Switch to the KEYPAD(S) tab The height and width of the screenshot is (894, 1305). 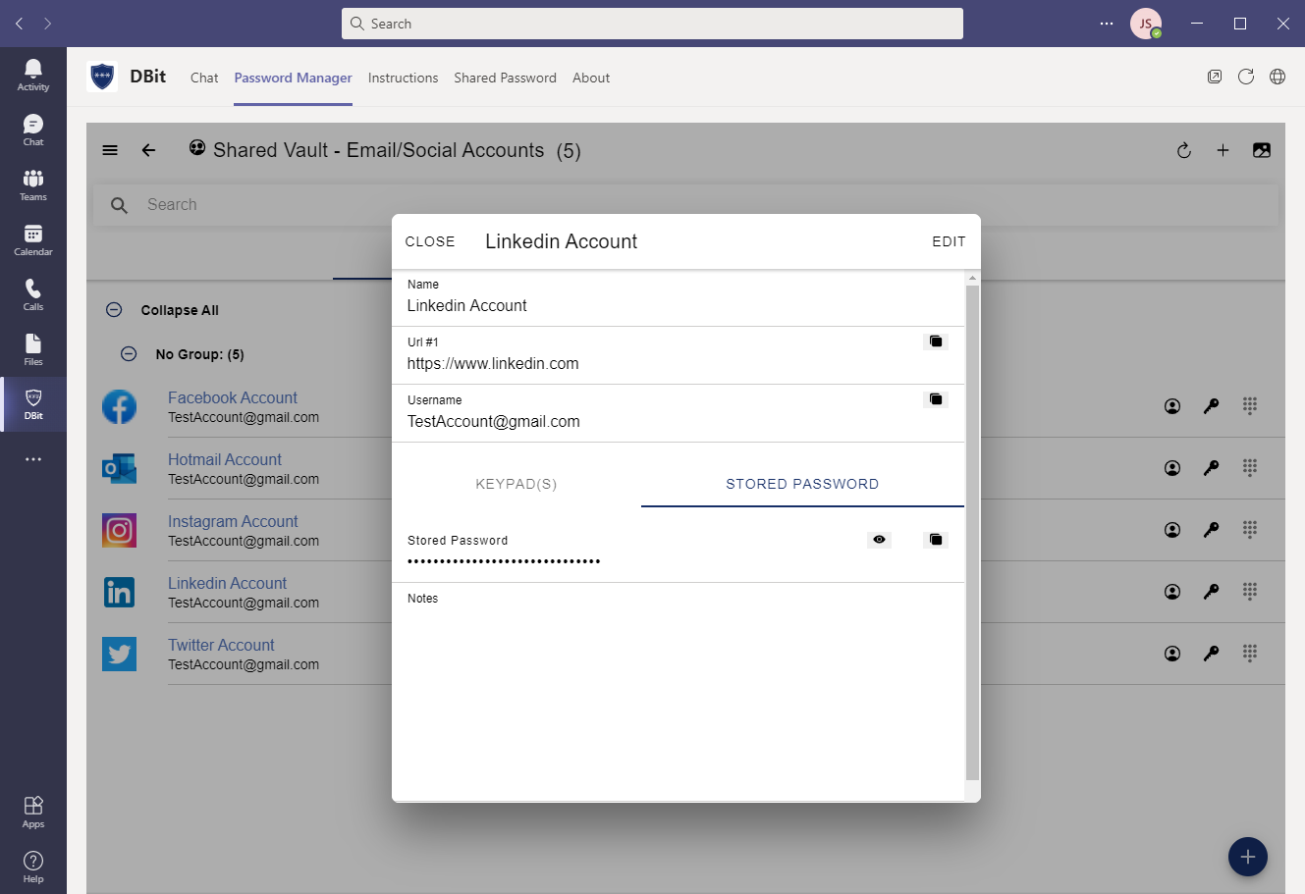point(517,484)
